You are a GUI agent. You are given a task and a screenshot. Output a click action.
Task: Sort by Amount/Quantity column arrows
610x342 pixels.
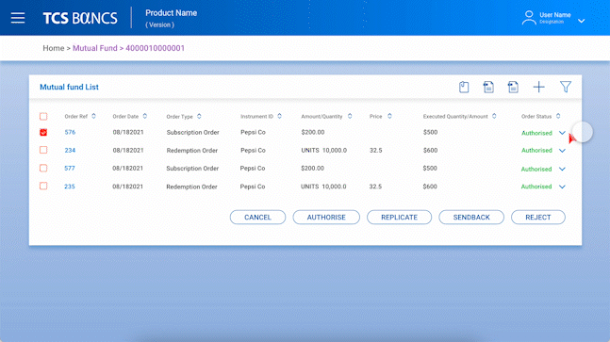[350, 116]
